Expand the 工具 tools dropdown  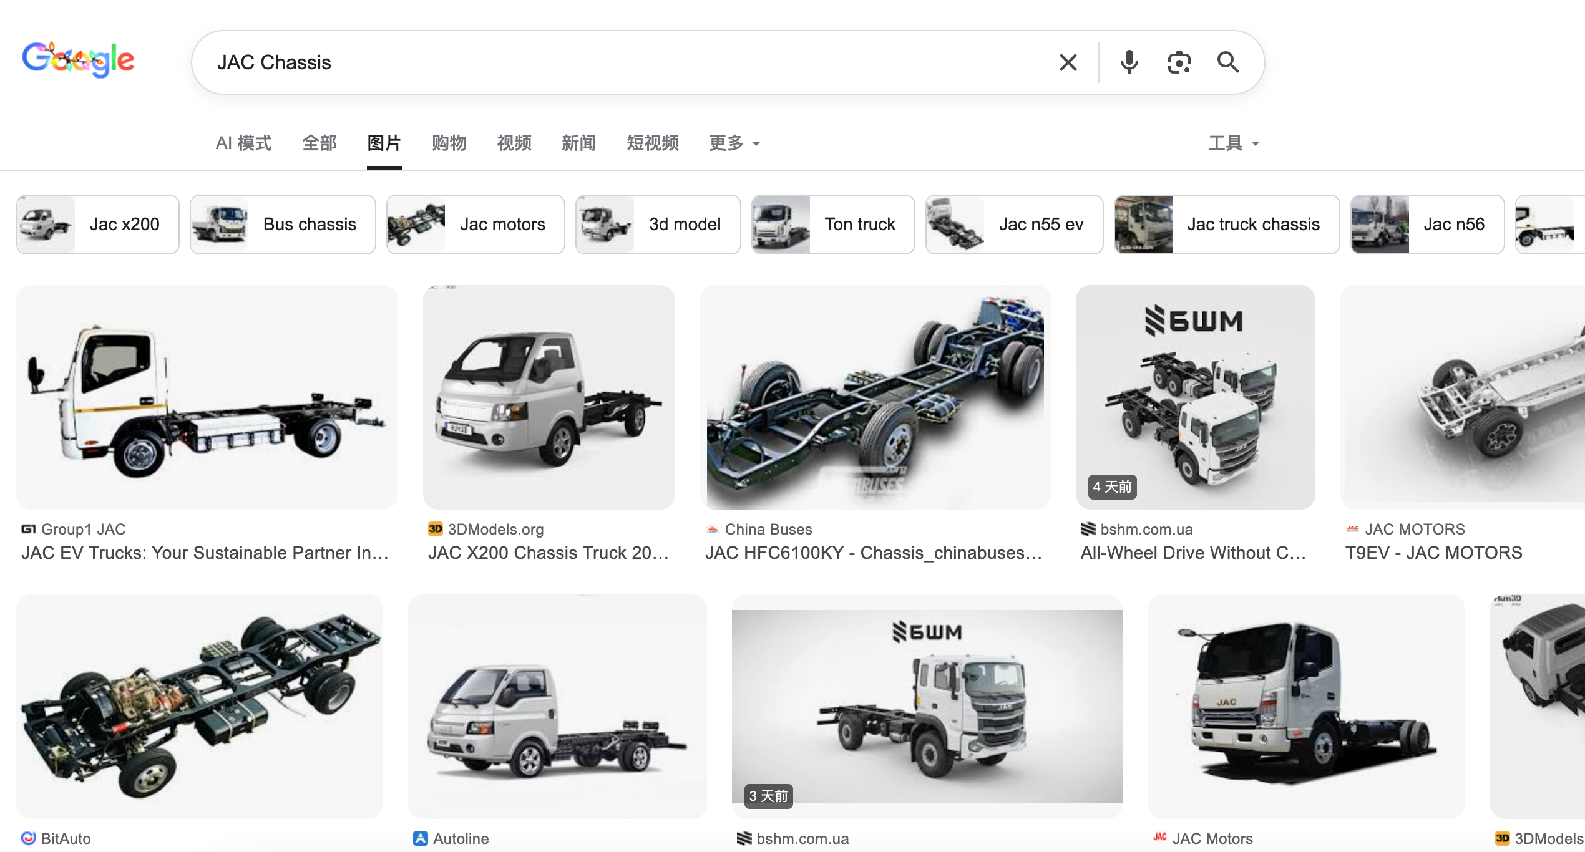click(1234, 143)
